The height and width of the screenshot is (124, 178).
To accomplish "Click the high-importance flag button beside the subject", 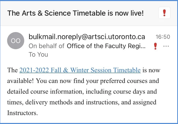I will (x=164, y=13).
